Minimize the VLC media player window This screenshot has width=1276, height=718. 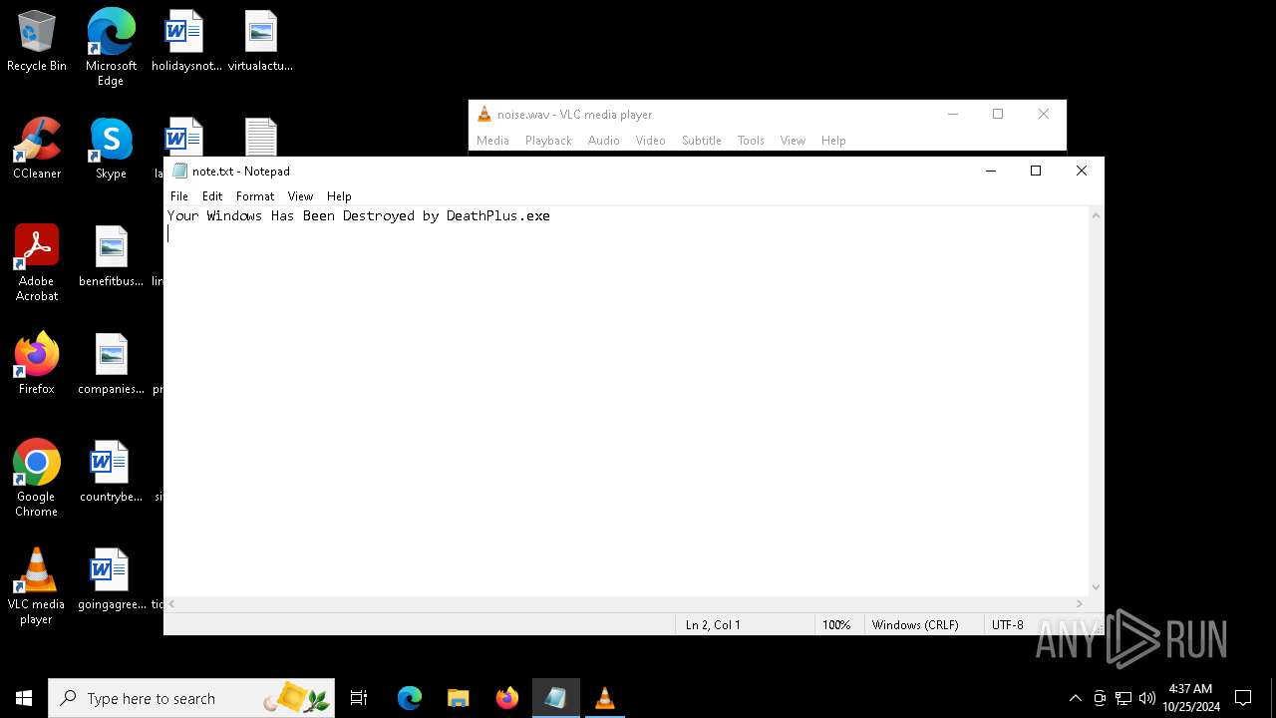coord(952,114)
